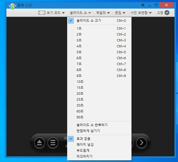Set slideshow interval to 2초
This screenshot has height=162, width=178.
[x=99, y=34]
